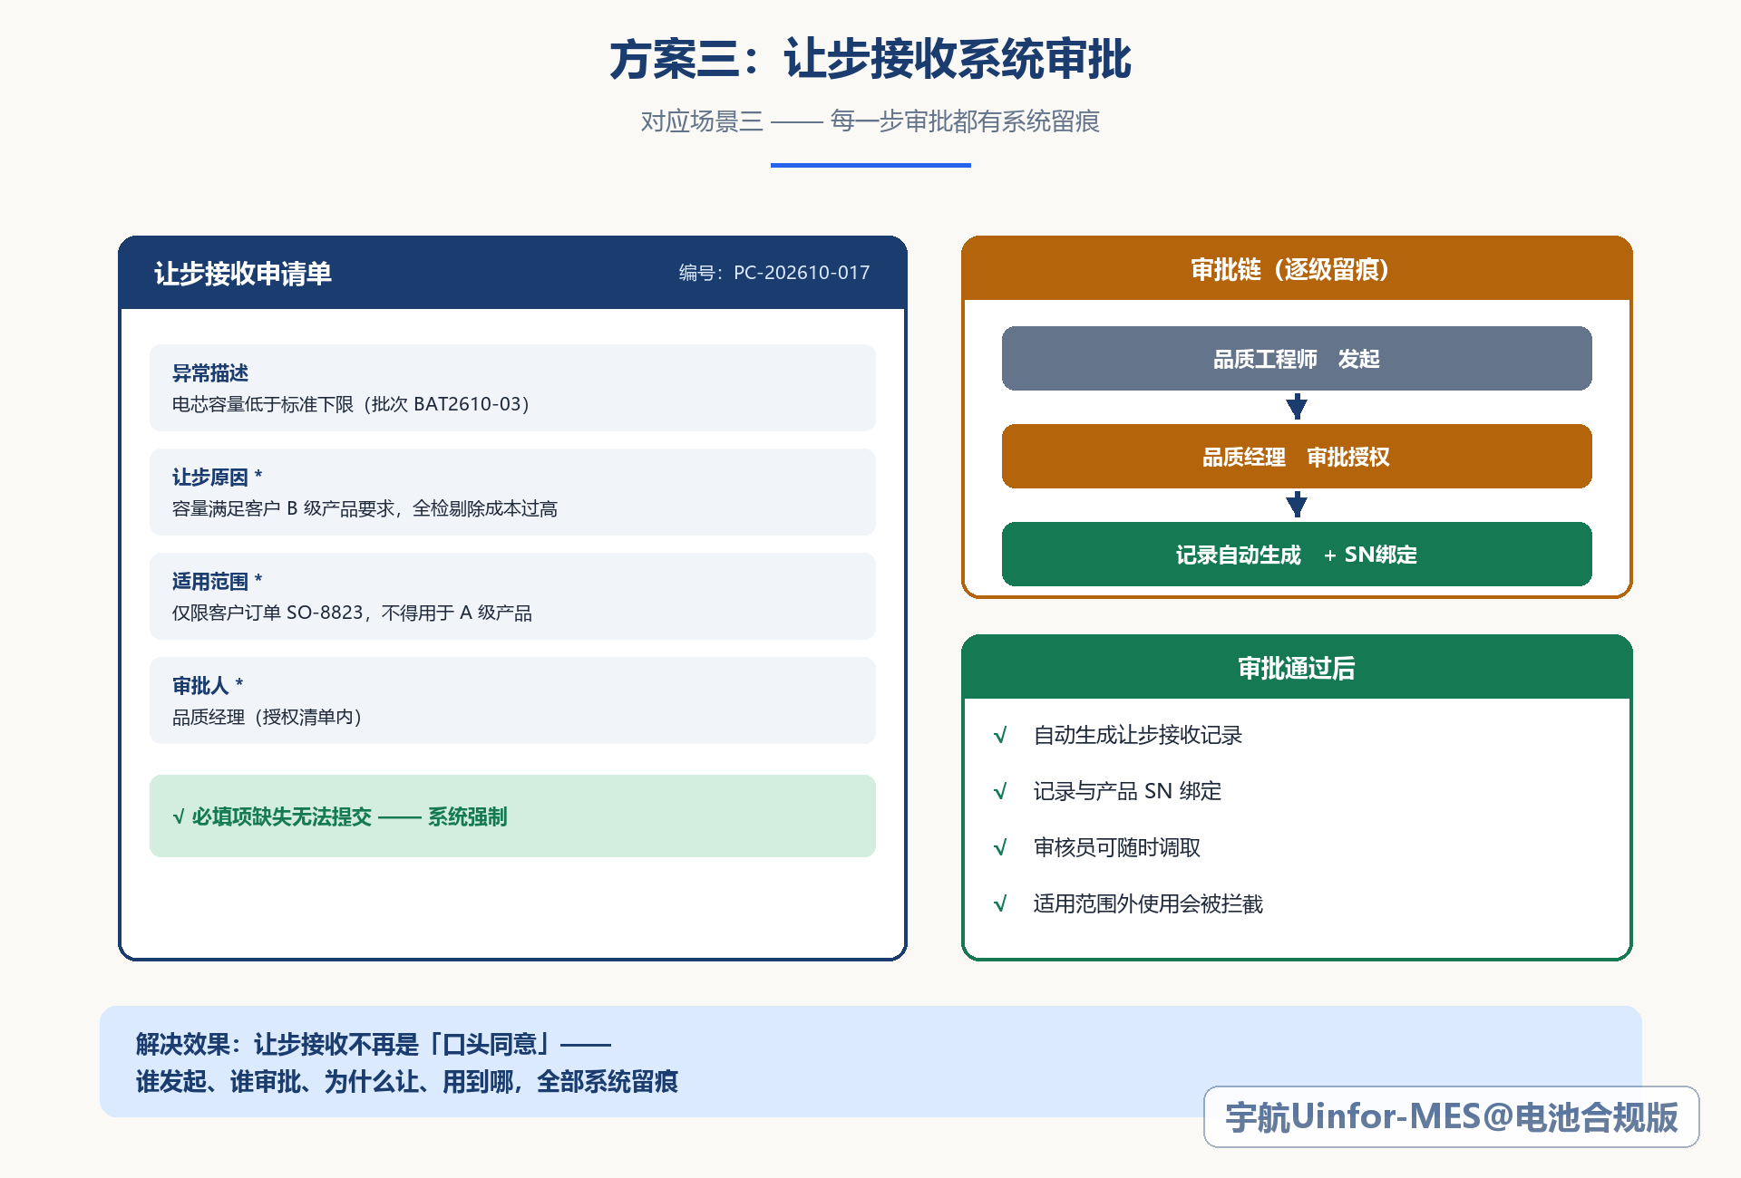Screen dimensions: 1741x1178
Task: Click the text 记录与产品 SN 绑定
Action: pos(1127,791)
